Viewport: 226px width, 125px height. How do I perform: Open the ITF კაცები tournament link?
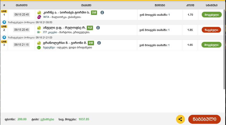click(x=50, y=32)
